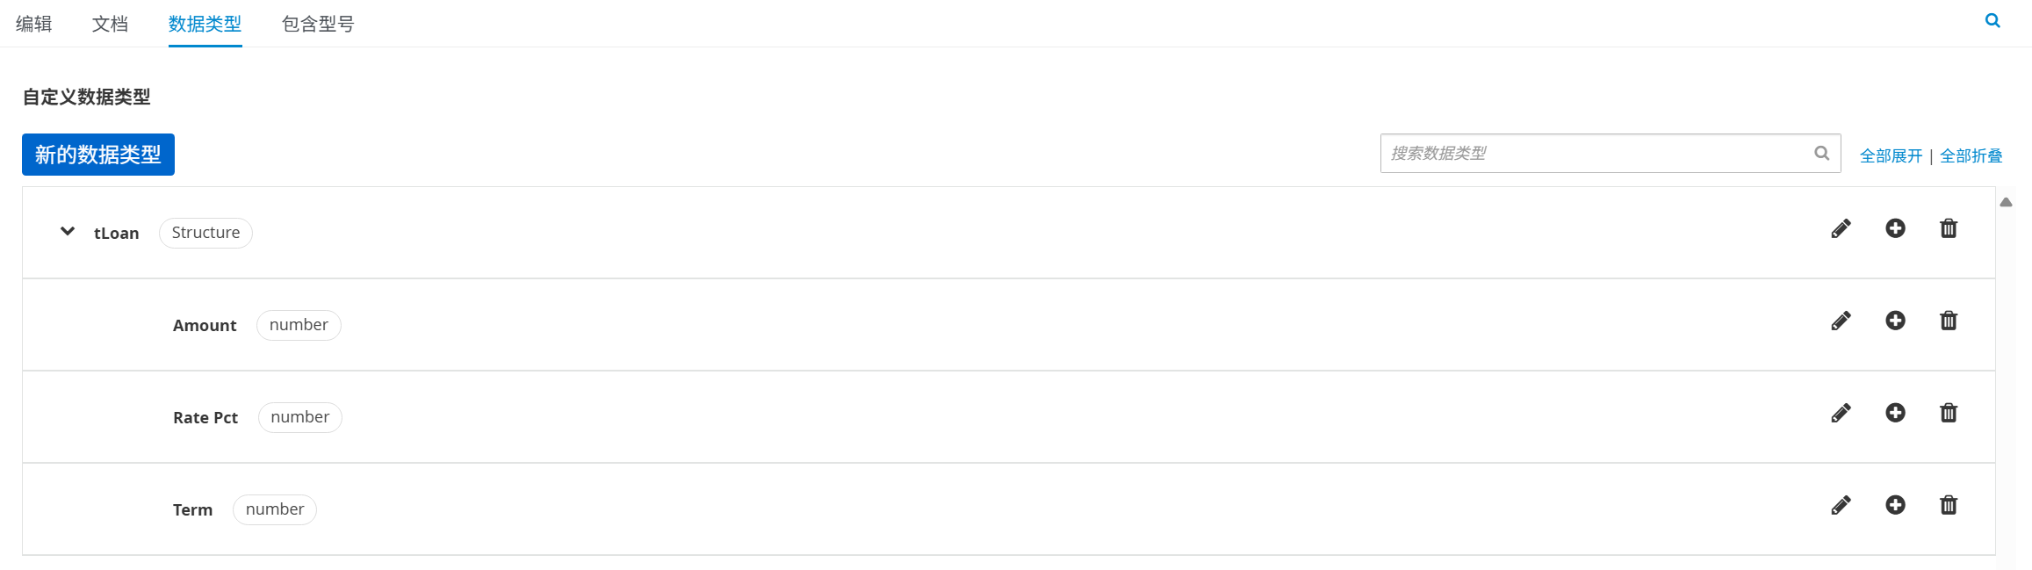
Task: Delete the Rate Pct field
Action: click(x=1949, y=413)
